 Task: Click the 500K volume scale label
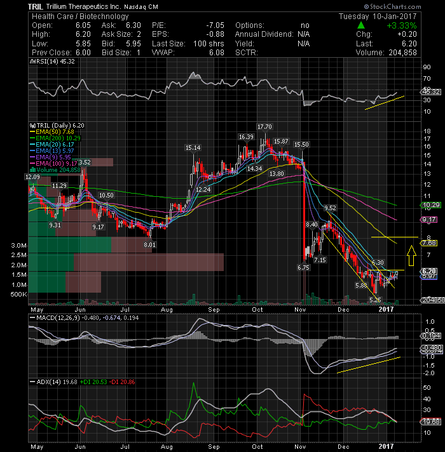(18, 295)
